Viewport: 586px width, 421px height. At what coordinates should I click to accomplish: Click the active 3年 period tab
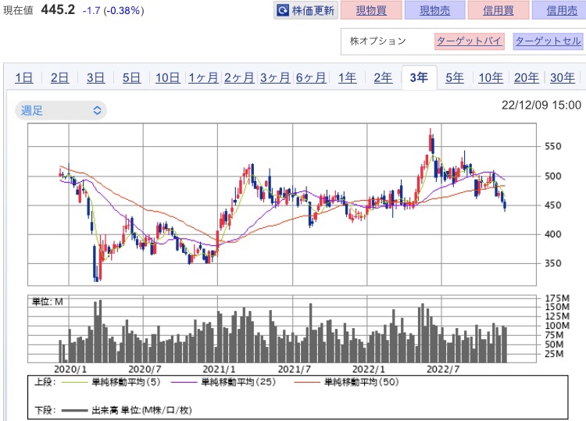tap(419, 77)
